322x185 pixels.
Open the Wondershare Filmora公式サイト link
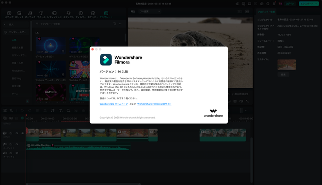154,104
